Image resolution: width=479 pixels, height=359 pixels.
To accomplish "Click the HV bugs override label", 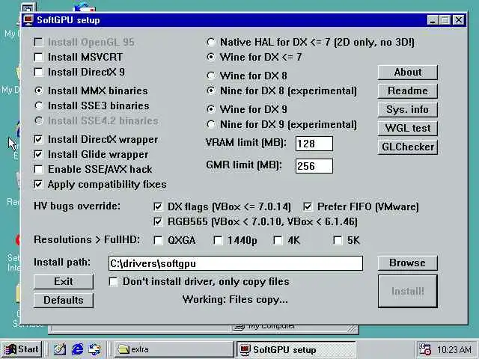I will point(77,206).
